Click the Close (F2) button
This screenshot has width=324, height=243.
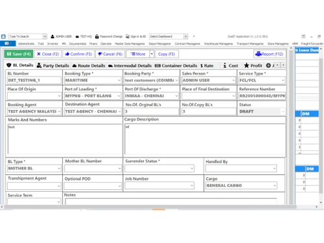(x=48, y=54)
